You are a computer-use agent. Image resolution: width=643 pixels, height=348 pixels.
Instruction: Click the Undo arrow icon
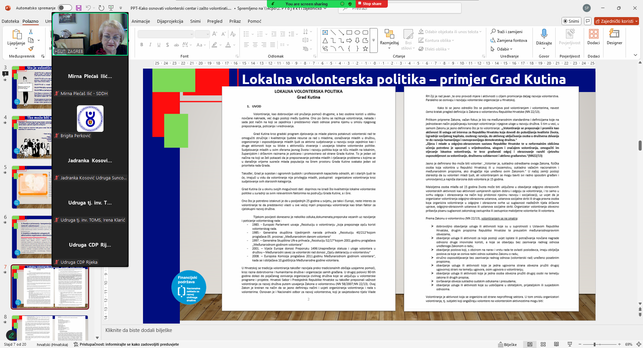(x=88, y=8)
